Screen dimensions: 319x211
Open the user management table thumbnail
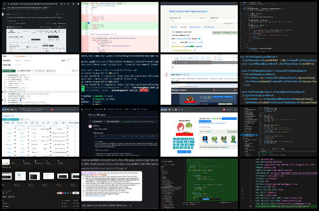click(40, 132)
